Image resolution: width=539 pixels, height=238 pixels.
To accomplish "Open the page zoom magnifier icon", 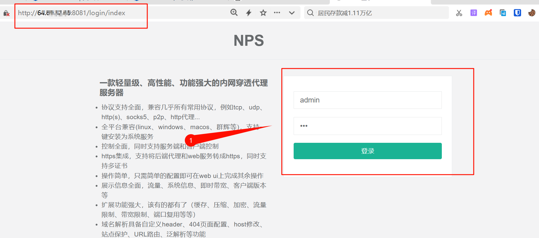I will [234, 12].
